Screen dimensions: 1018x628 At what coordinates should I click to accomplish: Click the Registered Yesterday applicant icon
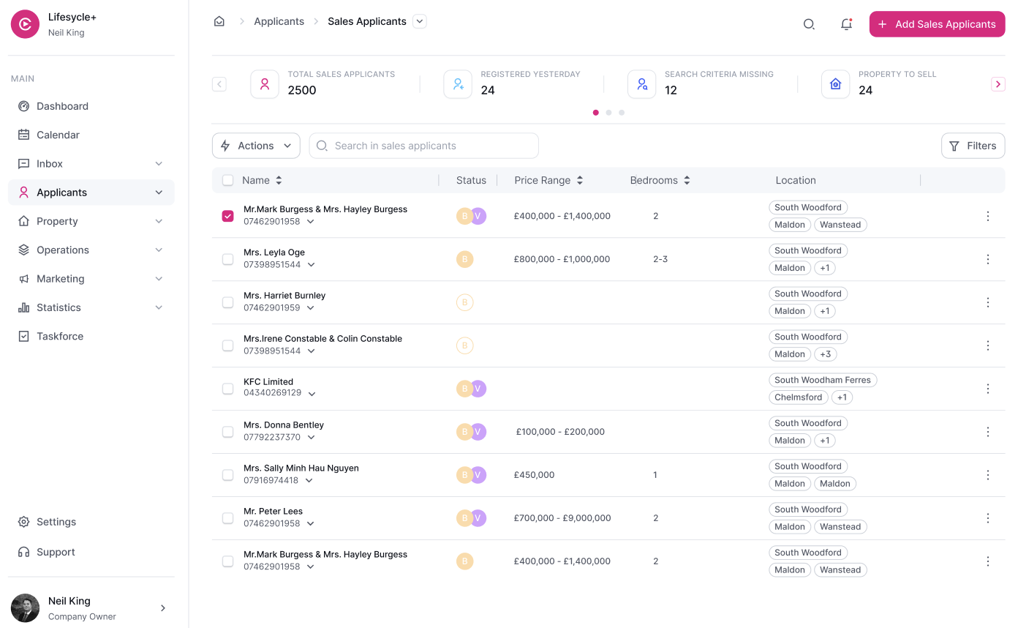point(458,83)
